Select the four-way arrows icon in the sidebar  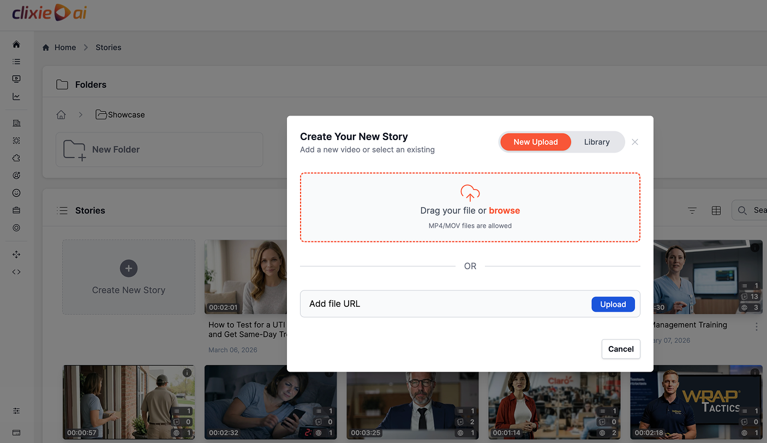[x=16, y=254]
